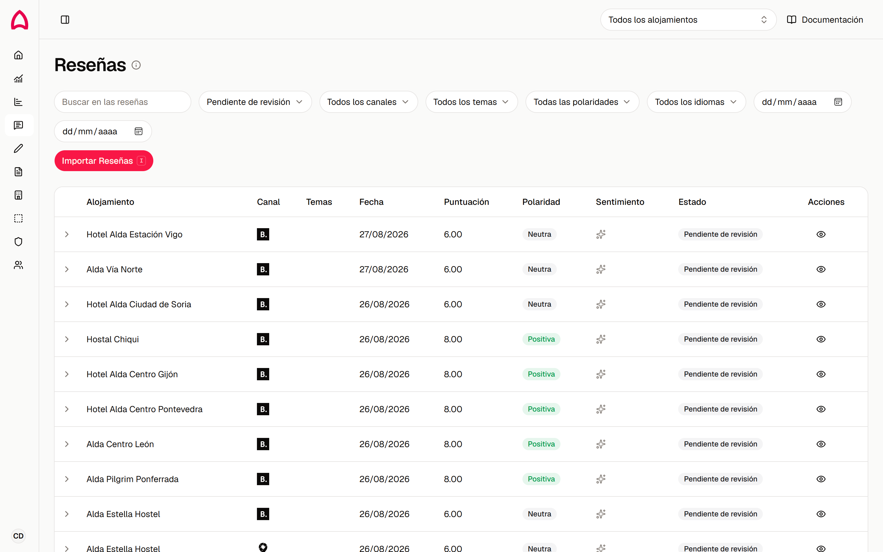Click sentiment sparkle icon for Alda Centro León

(x=601, y=444)
